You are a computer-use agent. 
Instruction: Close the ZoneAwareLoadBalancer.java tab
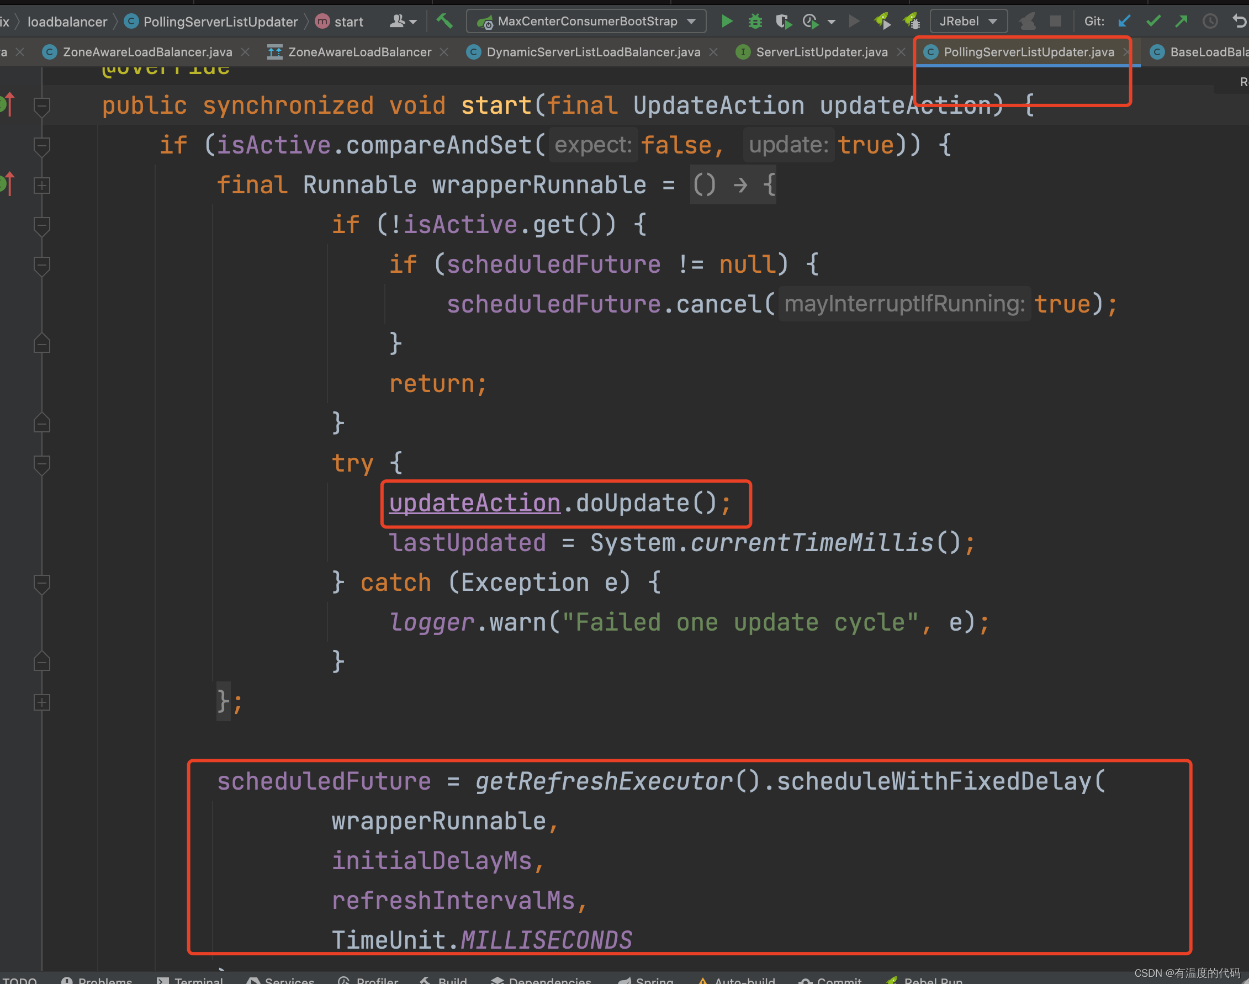pyautogui.click(x=245, y=52)
